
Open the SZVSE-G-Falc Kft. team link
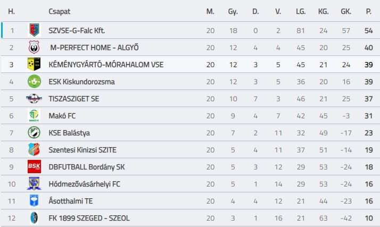(x=77, y=30)
